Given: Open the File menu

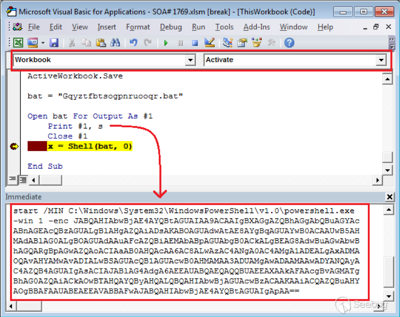Looking at the screenshot, I should click(x=34, y=27).
